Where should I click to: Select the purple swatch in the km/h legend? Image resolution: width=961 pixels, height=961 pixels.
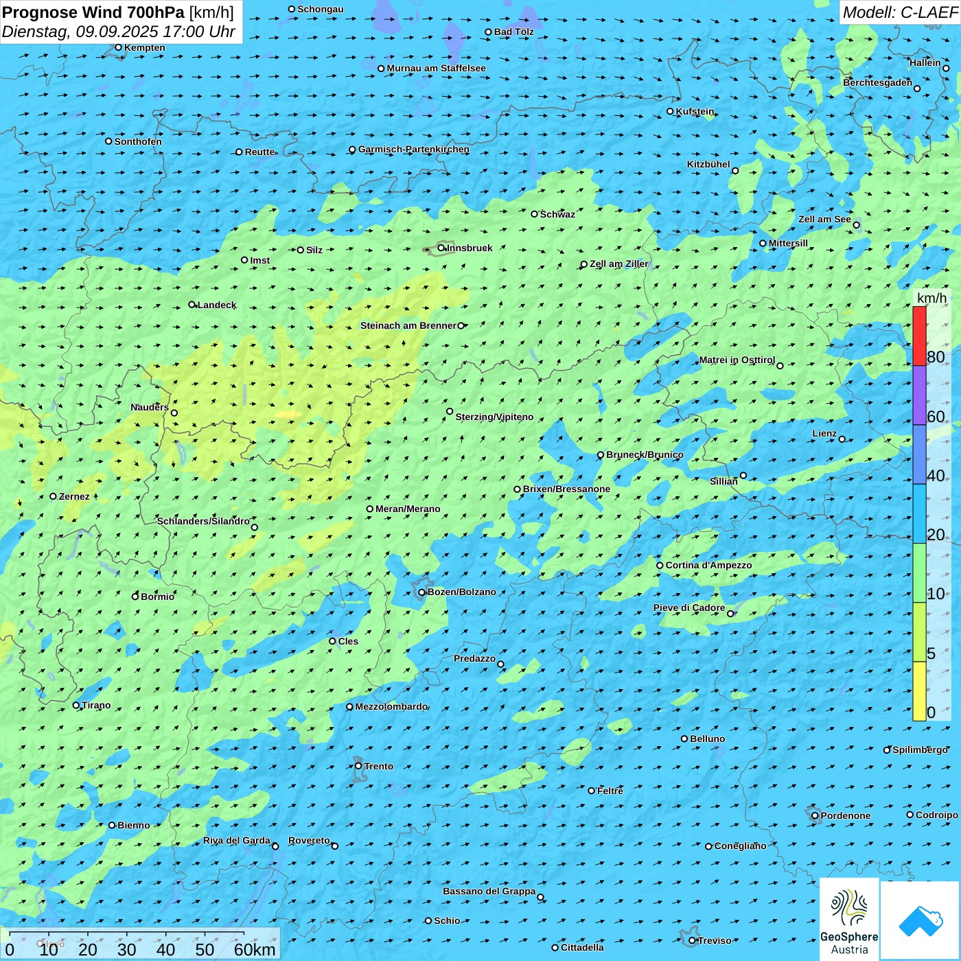pos(919,395)
